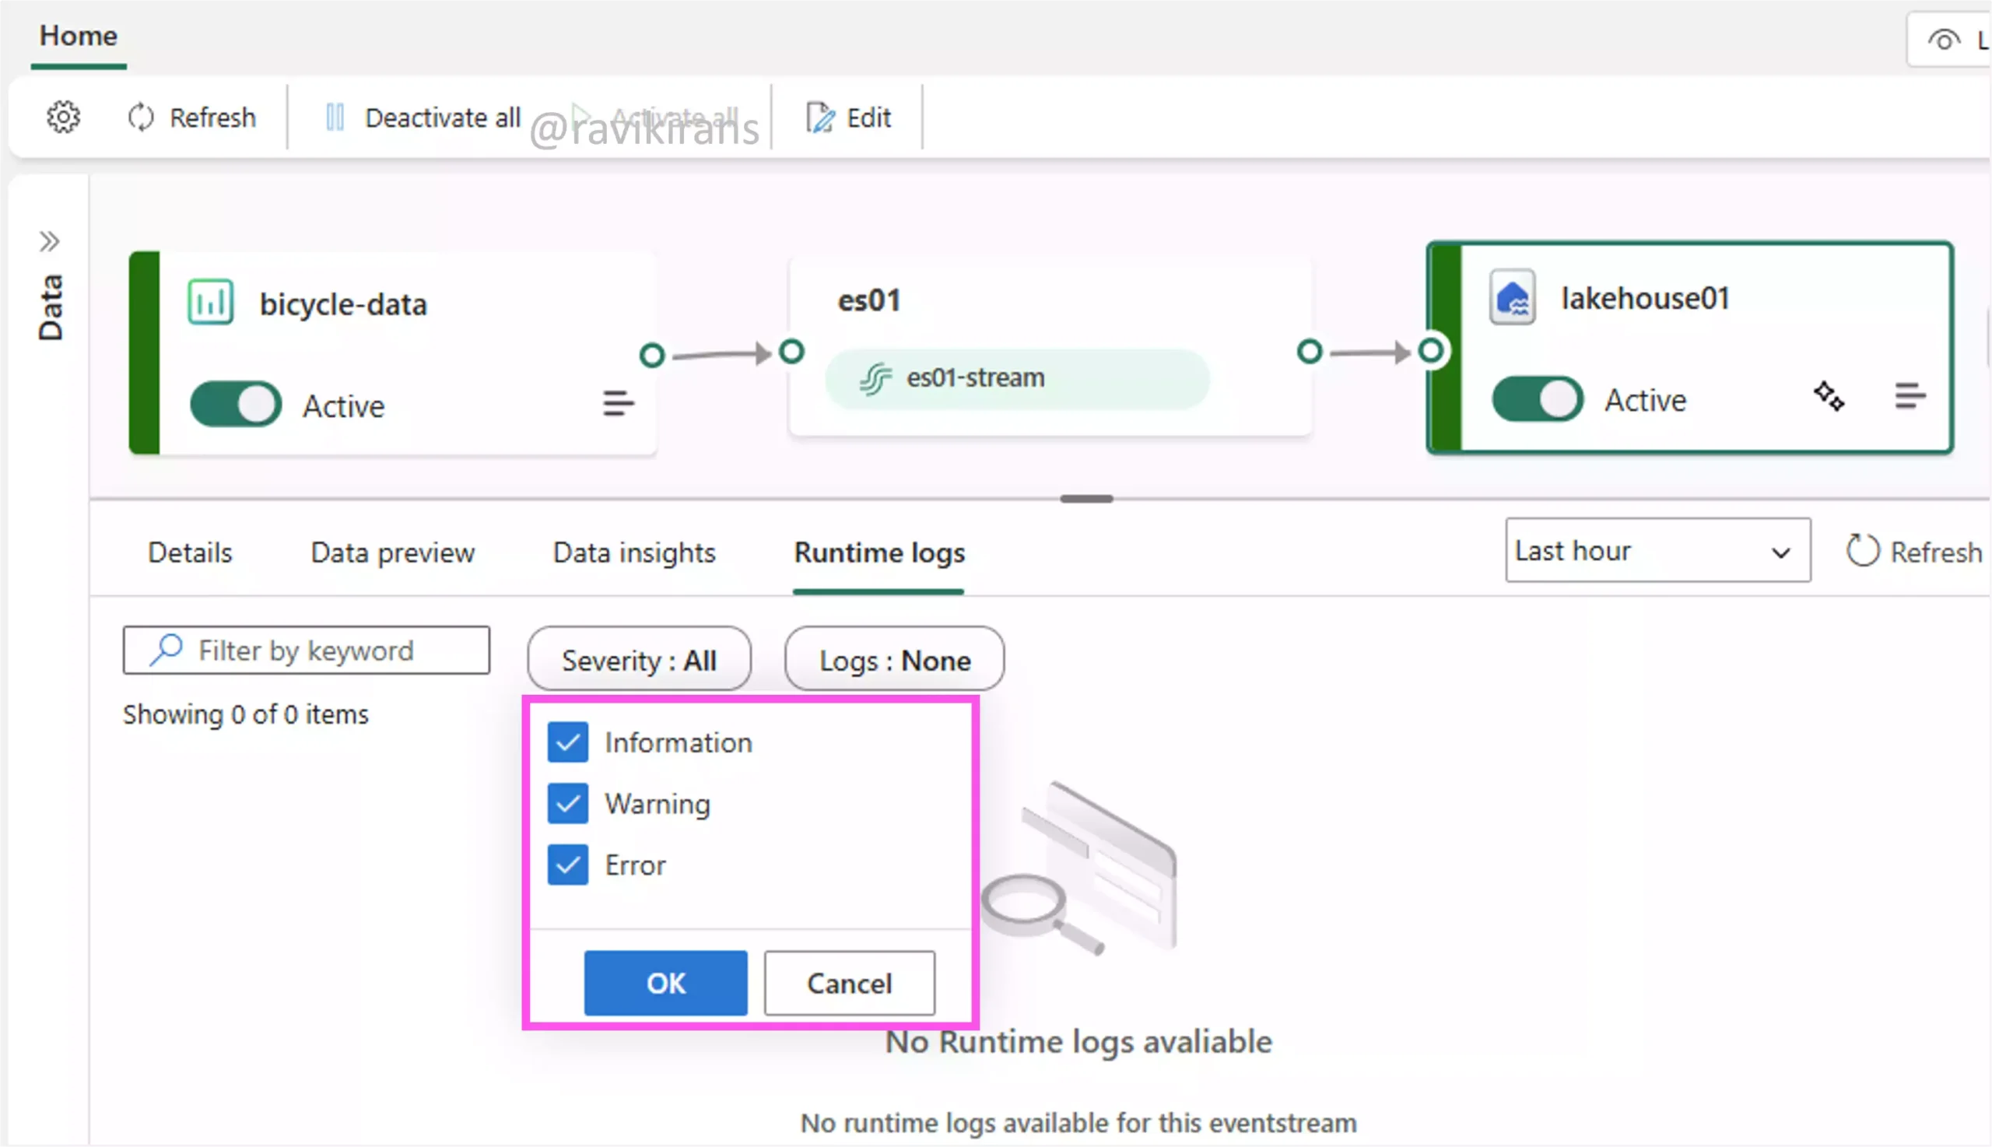
Task: Click bicycle-data output connector circle
Action: (652, 356)
